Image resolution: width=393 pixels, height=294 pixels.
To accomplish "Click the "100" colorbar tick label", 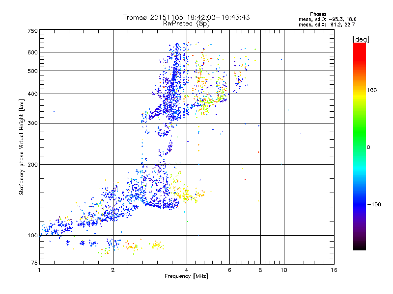I will coord(372,90).
